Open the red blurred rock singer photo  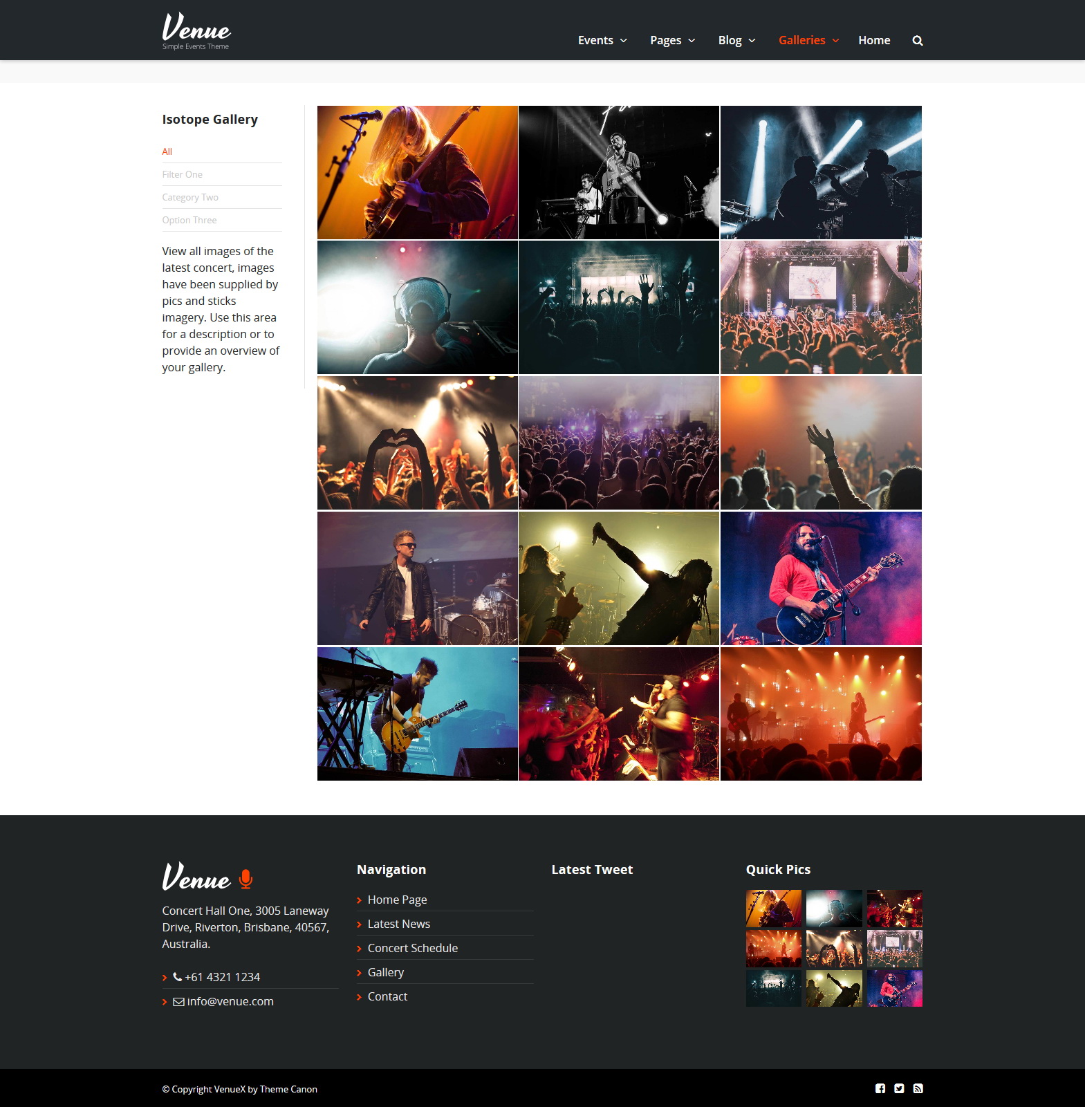click(x=619, y=714)
